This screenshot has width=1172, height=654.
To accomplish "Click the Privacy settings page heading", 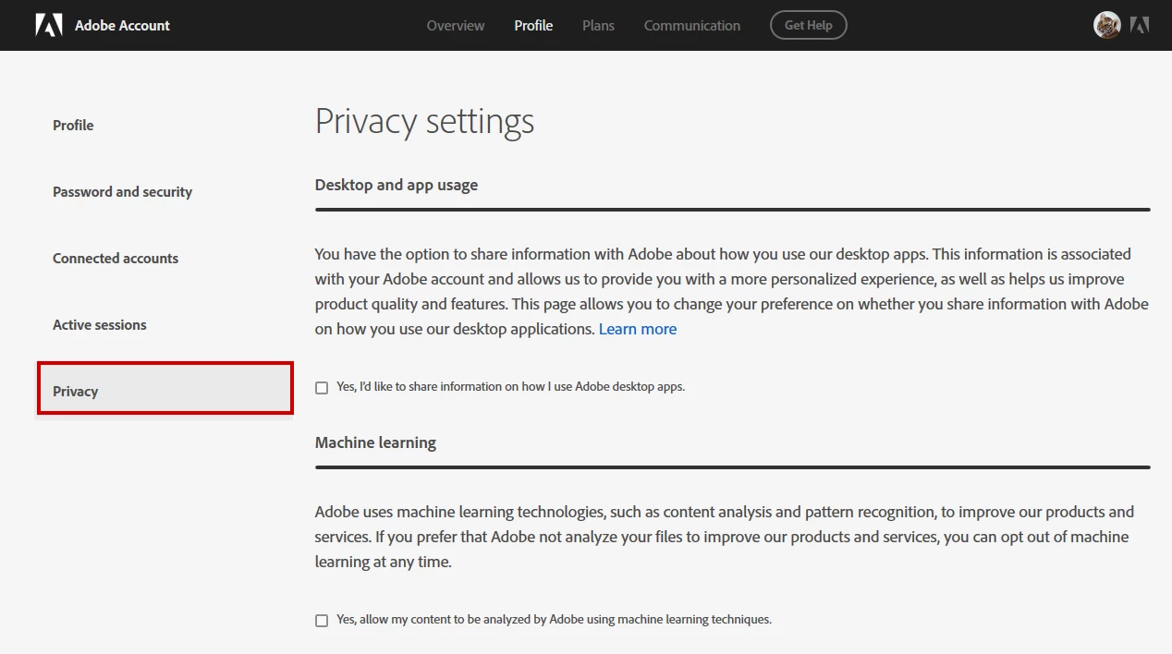I will pyautogui.click(x=424, y=122).
